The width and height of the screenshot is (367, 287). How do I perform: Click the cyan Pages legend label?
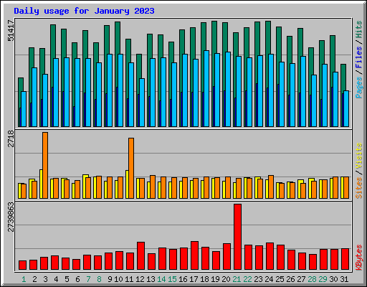coord(358,88)
